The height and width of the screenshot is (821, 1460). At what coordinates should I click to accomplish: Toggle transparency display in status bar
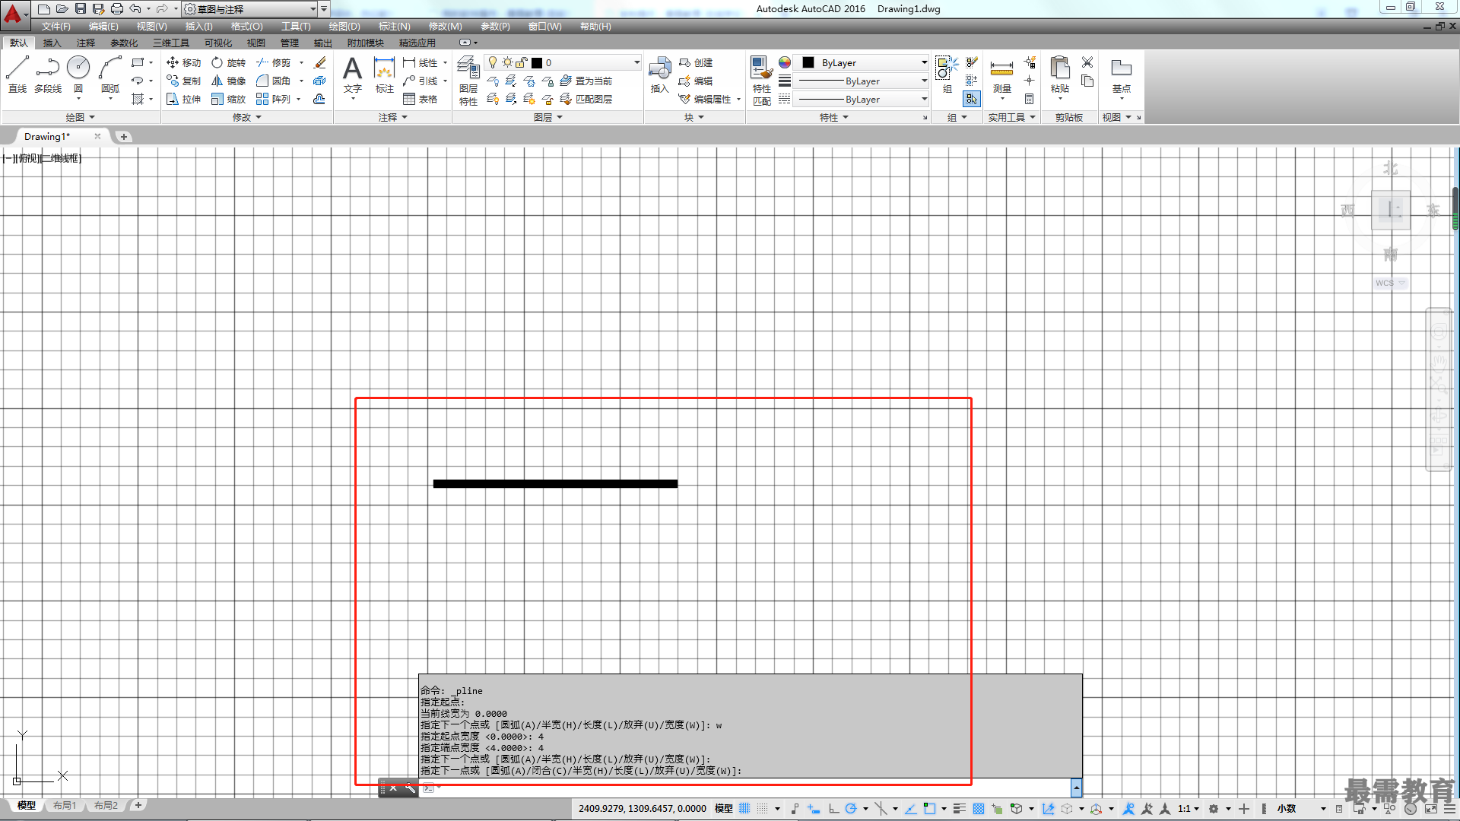pos(979,809)
